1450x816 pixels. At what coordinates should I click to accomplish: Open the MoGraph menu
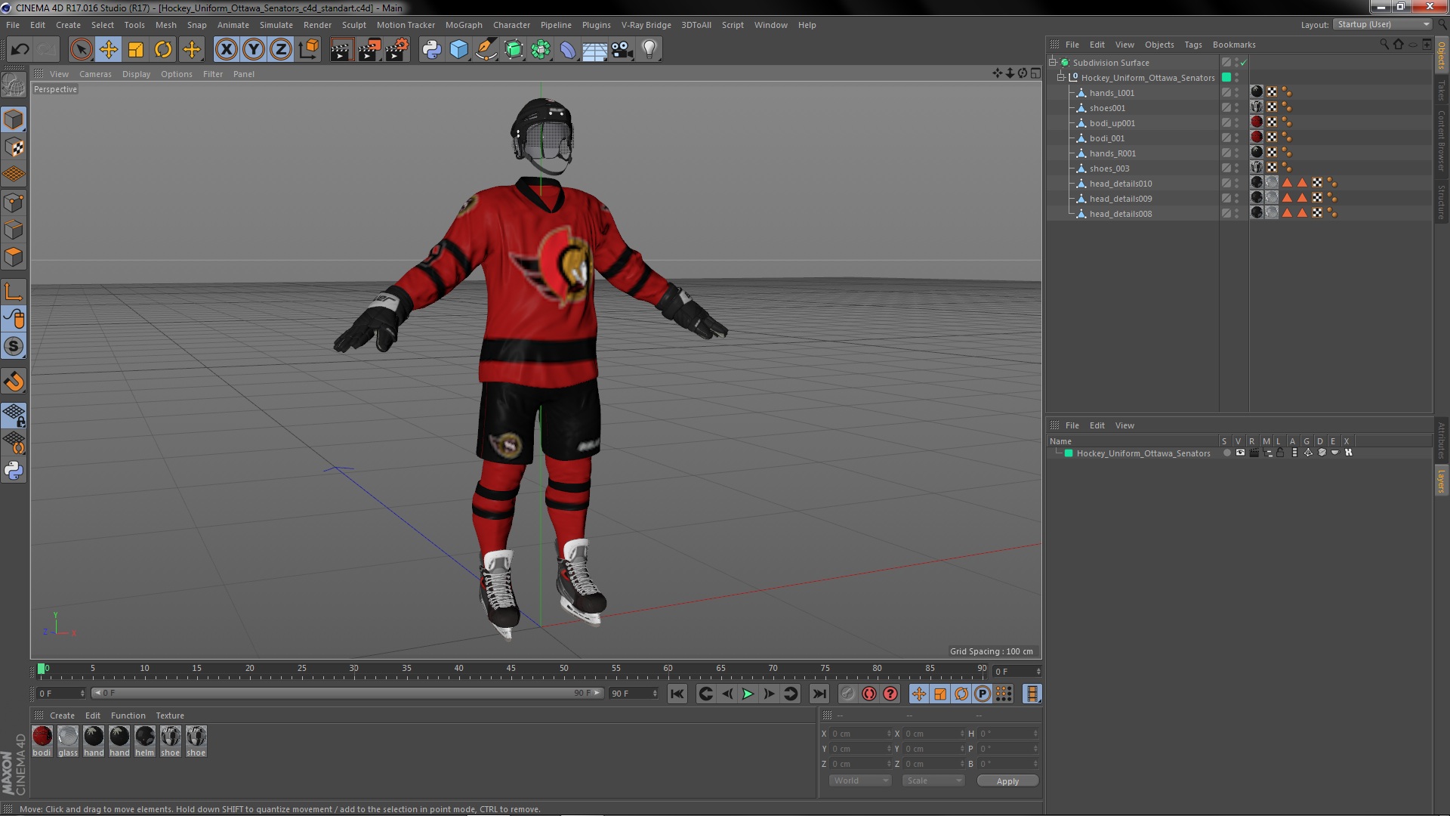[x=464, y=25]
